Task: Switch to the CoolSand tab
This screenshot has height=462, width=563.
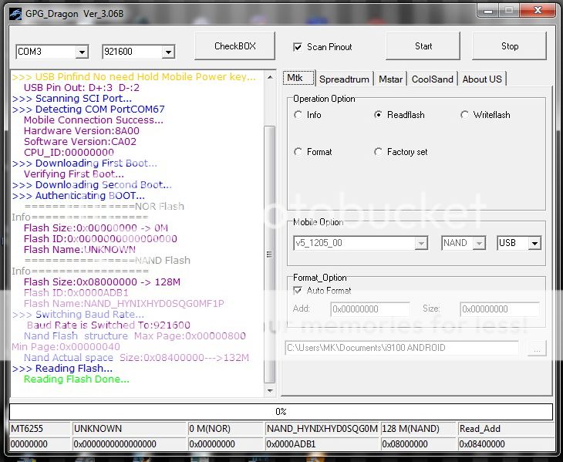Action: [x=433, y=79]
